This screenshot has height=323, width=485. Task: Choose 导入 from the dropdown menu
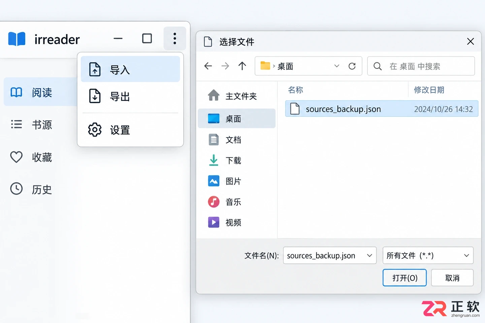pyautogui.click(x=130, y=69)
